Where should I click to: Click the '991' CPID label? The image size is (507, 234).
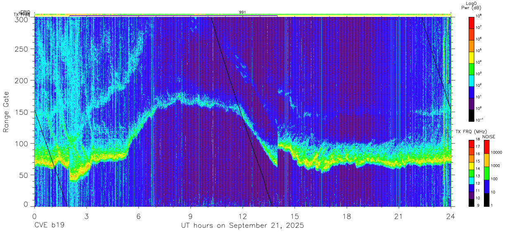pos(243,12)
